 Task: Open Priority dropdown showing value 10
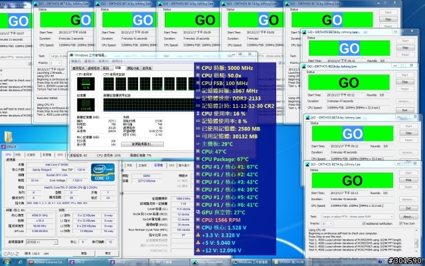tap(327, 223)
